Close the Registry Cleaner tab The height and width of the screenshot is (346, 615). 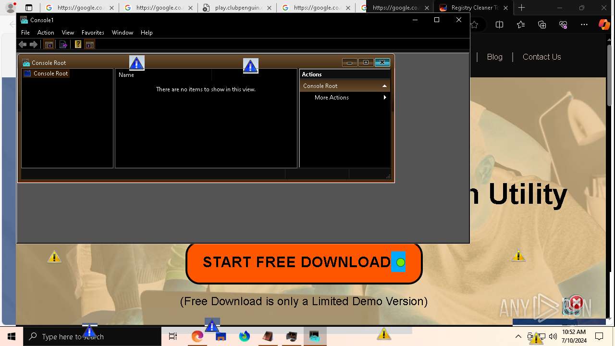coord(505,8)
